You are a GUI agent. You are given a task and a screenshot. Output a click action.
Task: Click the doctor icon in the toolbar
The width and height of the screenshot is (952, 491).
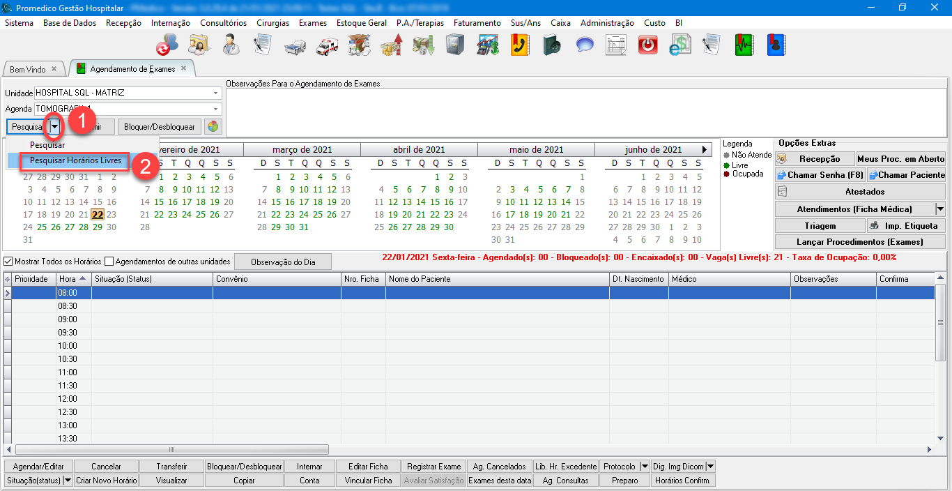pos(231,46)
